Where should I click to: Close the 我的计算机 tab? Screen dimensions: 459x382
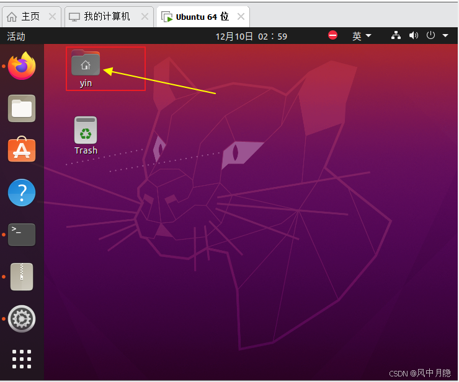pos(145,16)
